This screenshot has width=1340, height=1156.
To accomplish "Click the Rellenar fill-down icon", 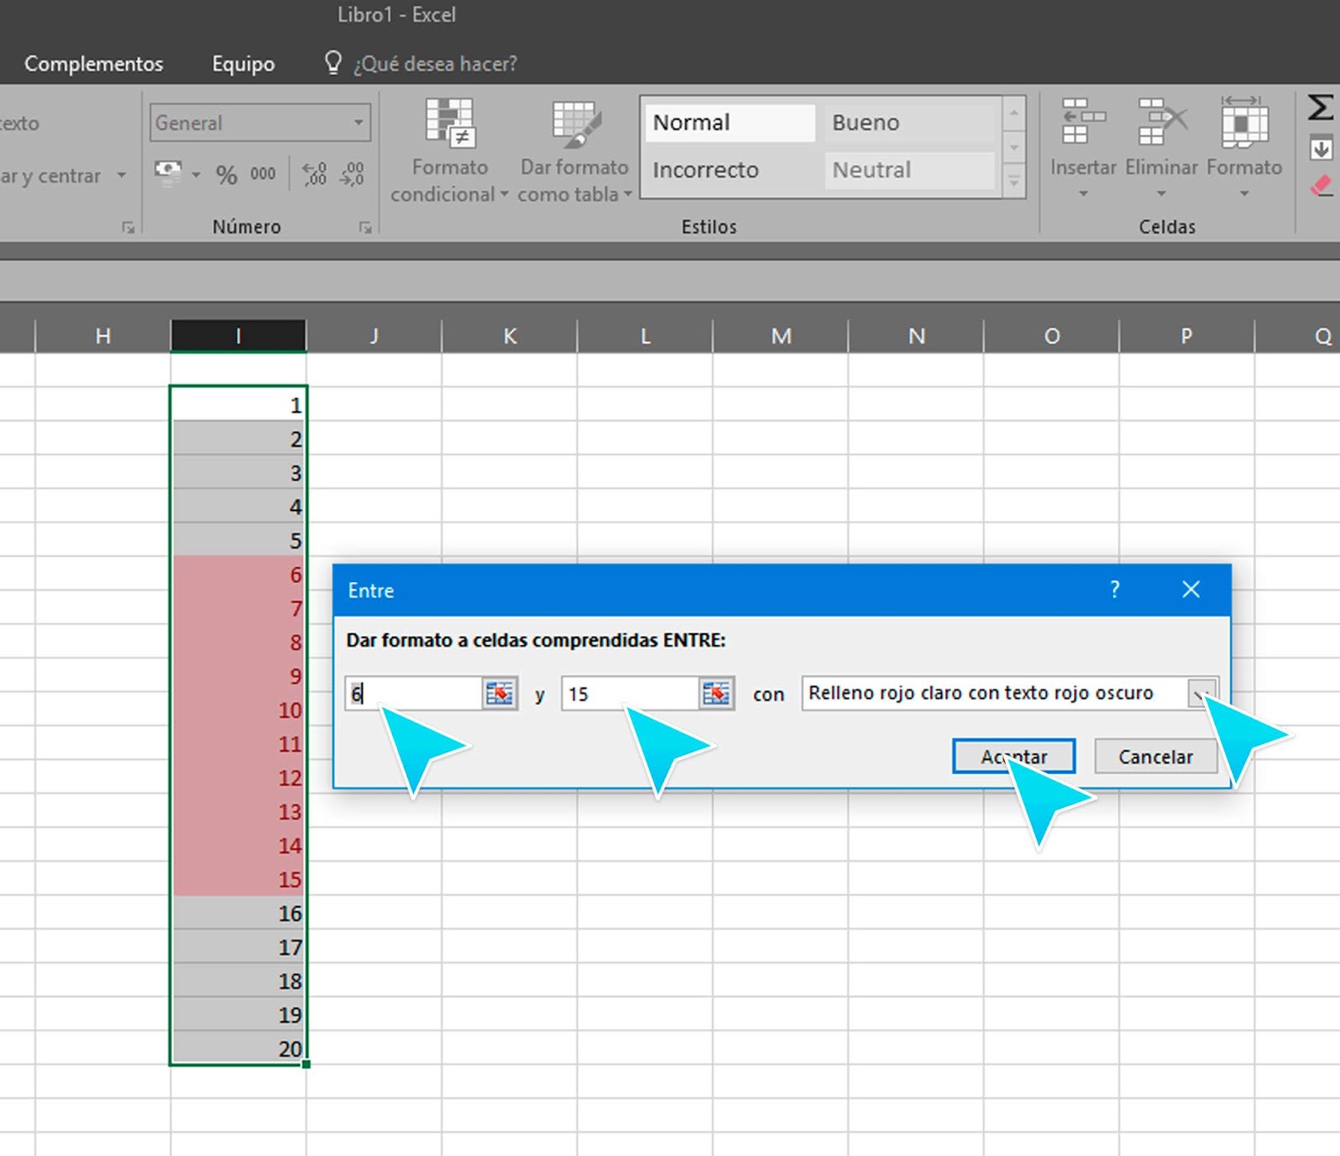I will (x=1321, y=149).
